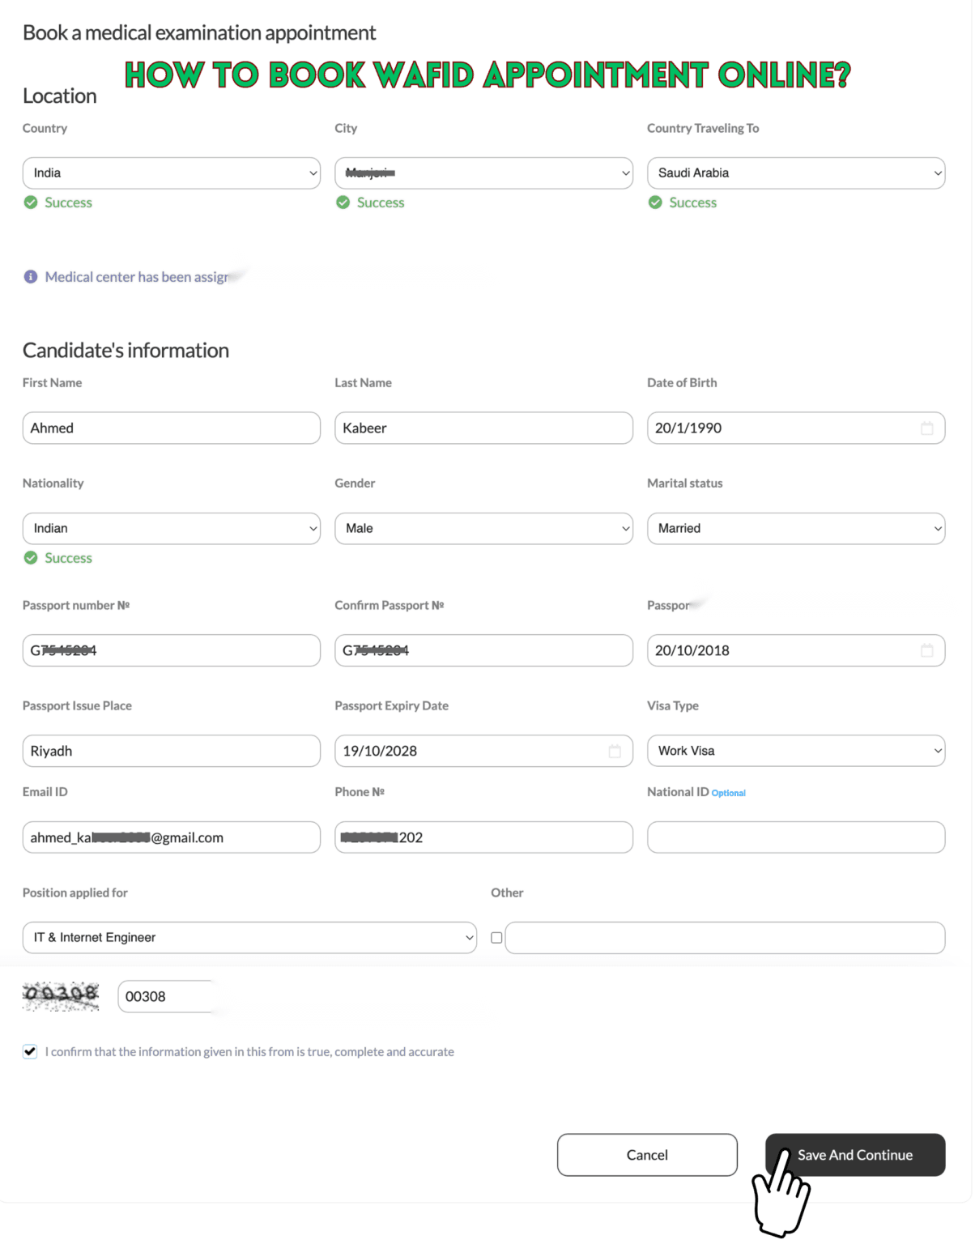Click the Phone number input field
975x1244 pixels.
[483, 837]
